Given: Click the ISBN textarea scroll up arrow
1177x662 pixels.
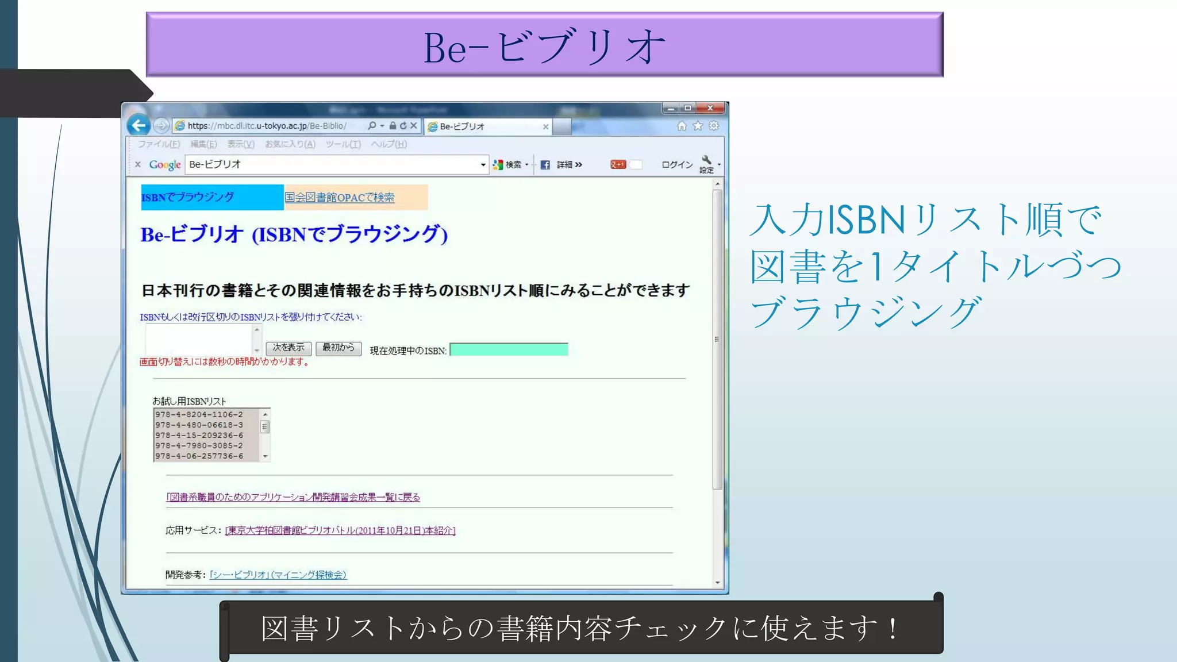Looking at the screenshot, I should point(257,329).
